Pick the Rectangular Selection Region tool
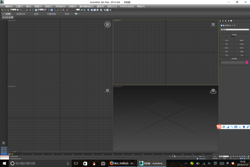The width and height of the screenshot is (250, 167). pos(24,10)
